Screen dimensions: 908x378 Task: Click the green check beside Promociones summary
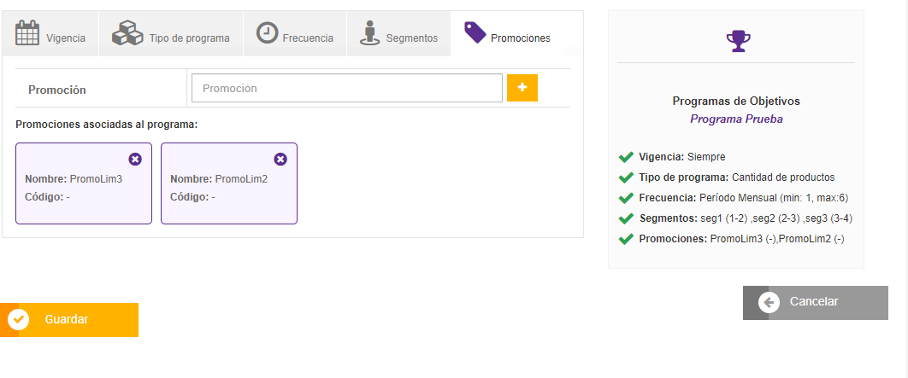coord(626,239)
